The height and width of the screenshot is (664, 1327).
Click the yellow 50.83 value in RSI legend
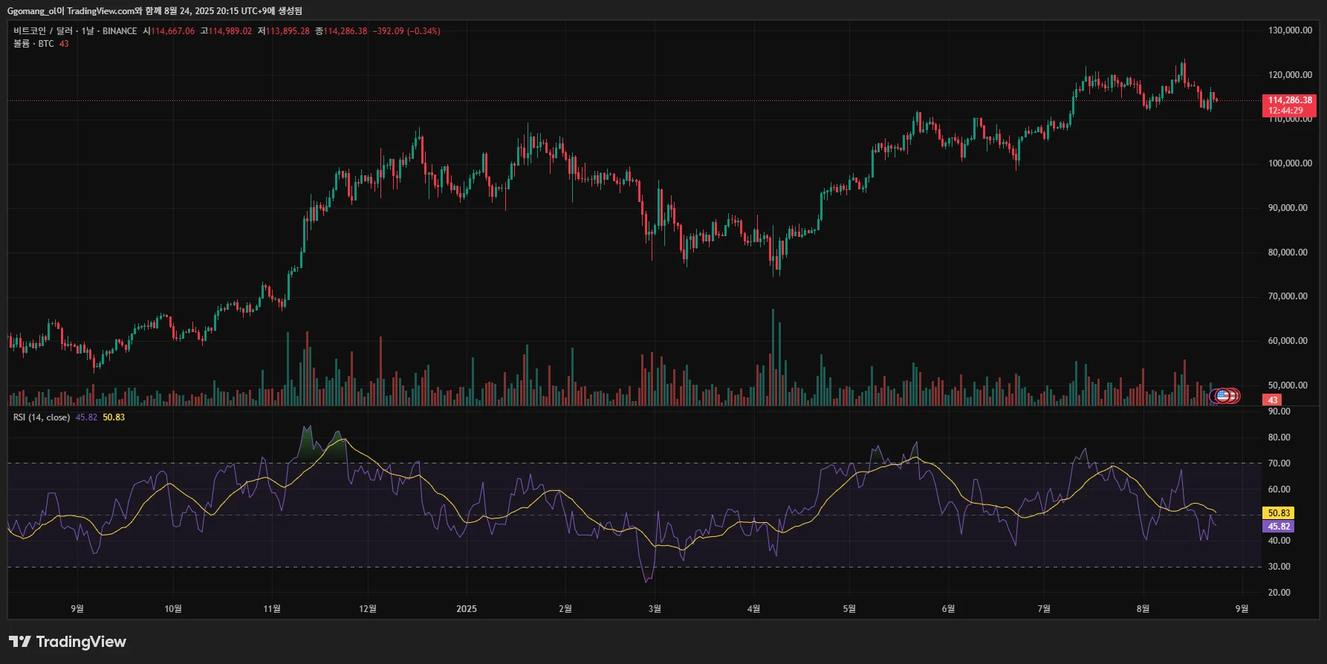point(114,417)
